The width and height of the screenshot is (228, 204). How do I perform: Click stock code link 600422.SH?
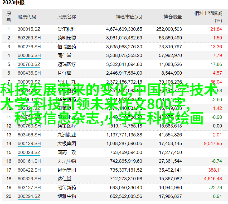[29, 170]
